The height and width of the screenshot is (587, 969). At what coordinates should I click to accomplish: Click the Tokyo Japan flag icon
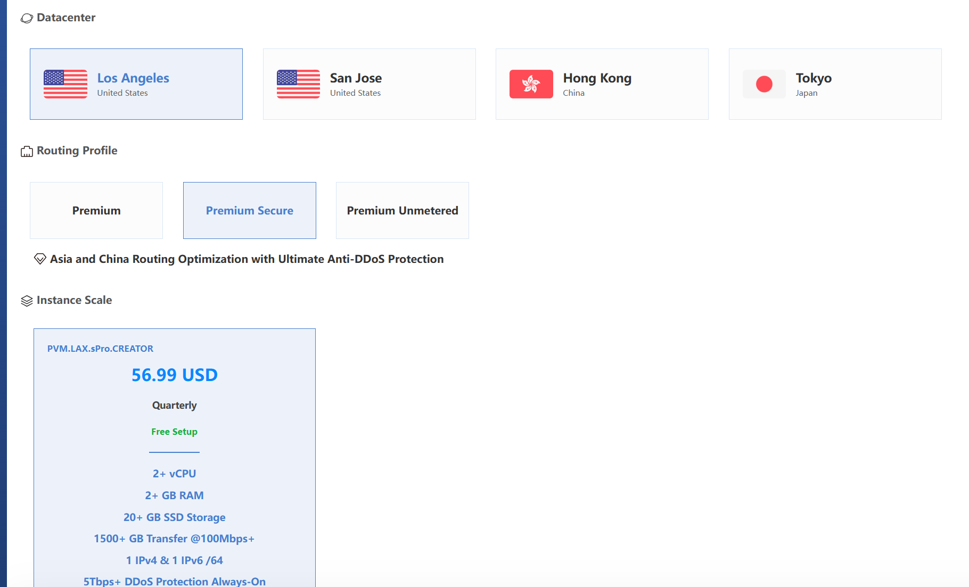(x=763, y=84)
